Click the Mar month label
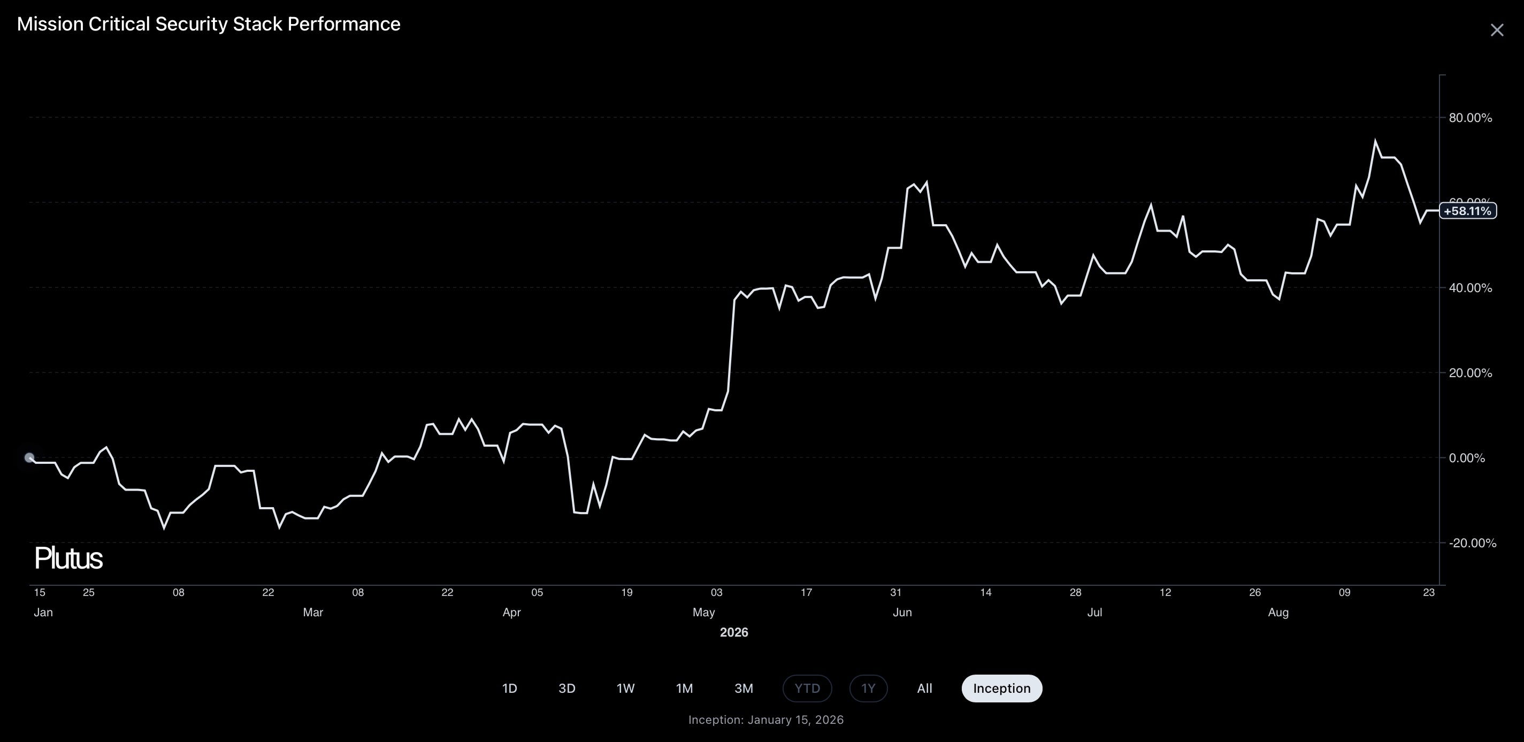Viewport: 1524px width, 742px height. click(x=313, y=613)
